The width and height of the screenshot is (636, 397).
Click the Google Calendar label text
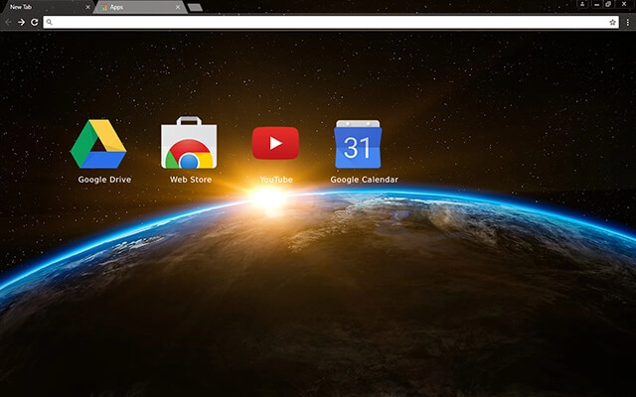(365, 180)
